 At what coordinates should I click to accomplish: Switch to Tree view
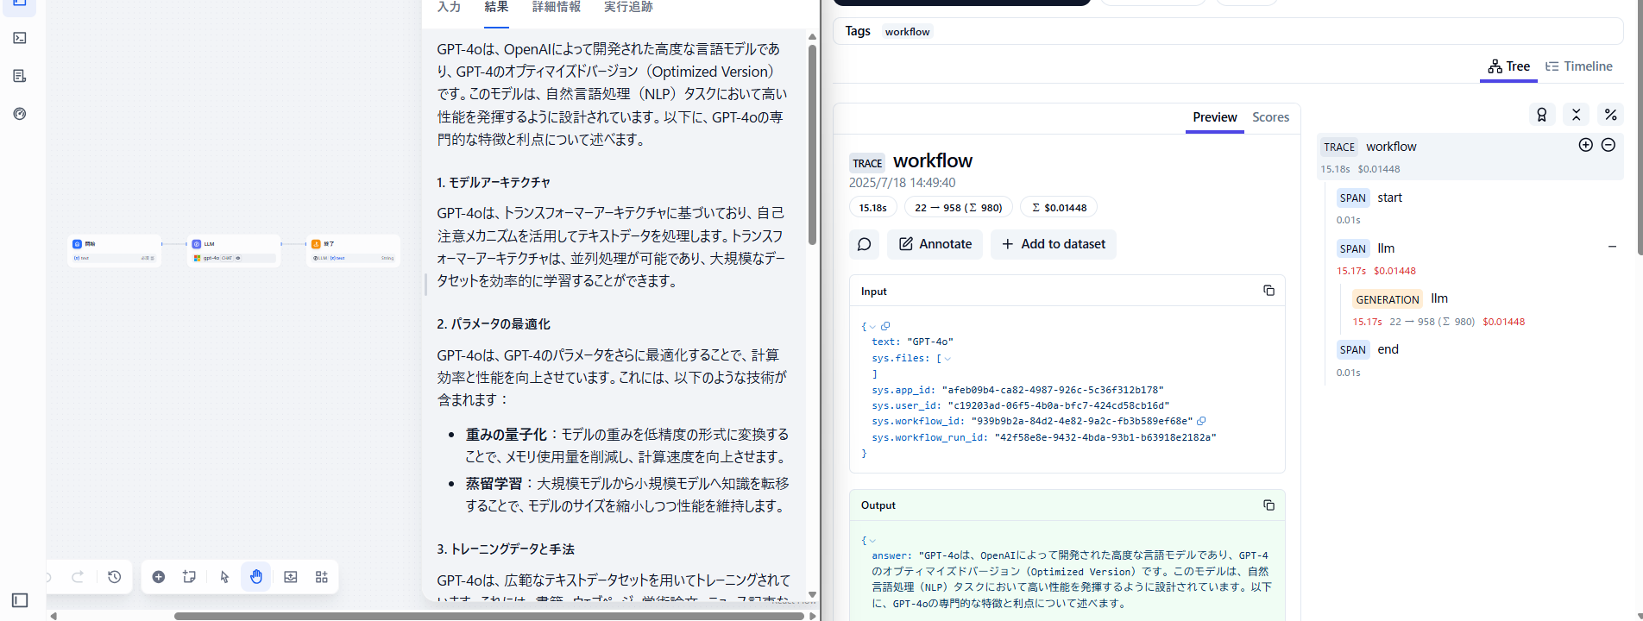(1508, 66)
